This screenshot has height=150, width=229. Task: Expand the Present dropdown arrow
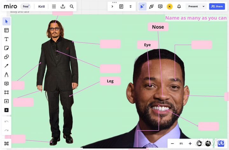204,6
